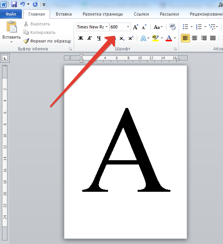The height and width of the screenshot is (244, 223).
Task: Apply subscript formatting
Action: [x=122, y=38]
